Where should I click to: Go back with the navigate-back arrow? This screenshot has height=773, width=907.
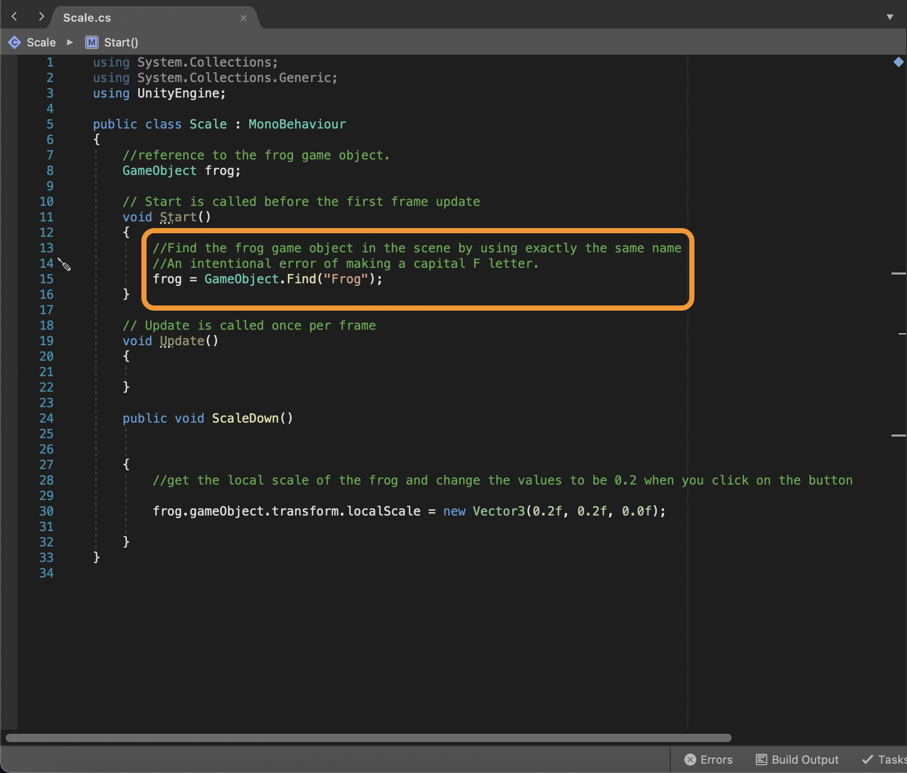click(14, 17)
